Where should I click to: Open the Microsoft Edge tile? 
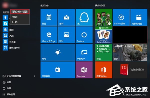pos(49,35)
